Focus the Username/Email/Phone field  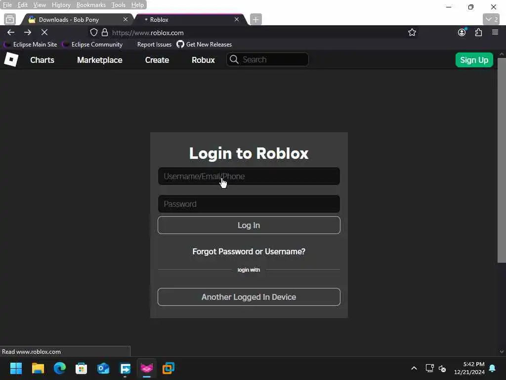pyautogui.click(x=249, y=176)
